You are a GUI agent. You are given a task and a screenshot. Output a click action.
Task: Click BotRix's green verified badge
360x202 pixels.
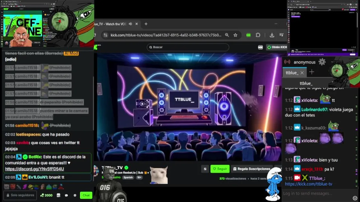coord(25,157)
